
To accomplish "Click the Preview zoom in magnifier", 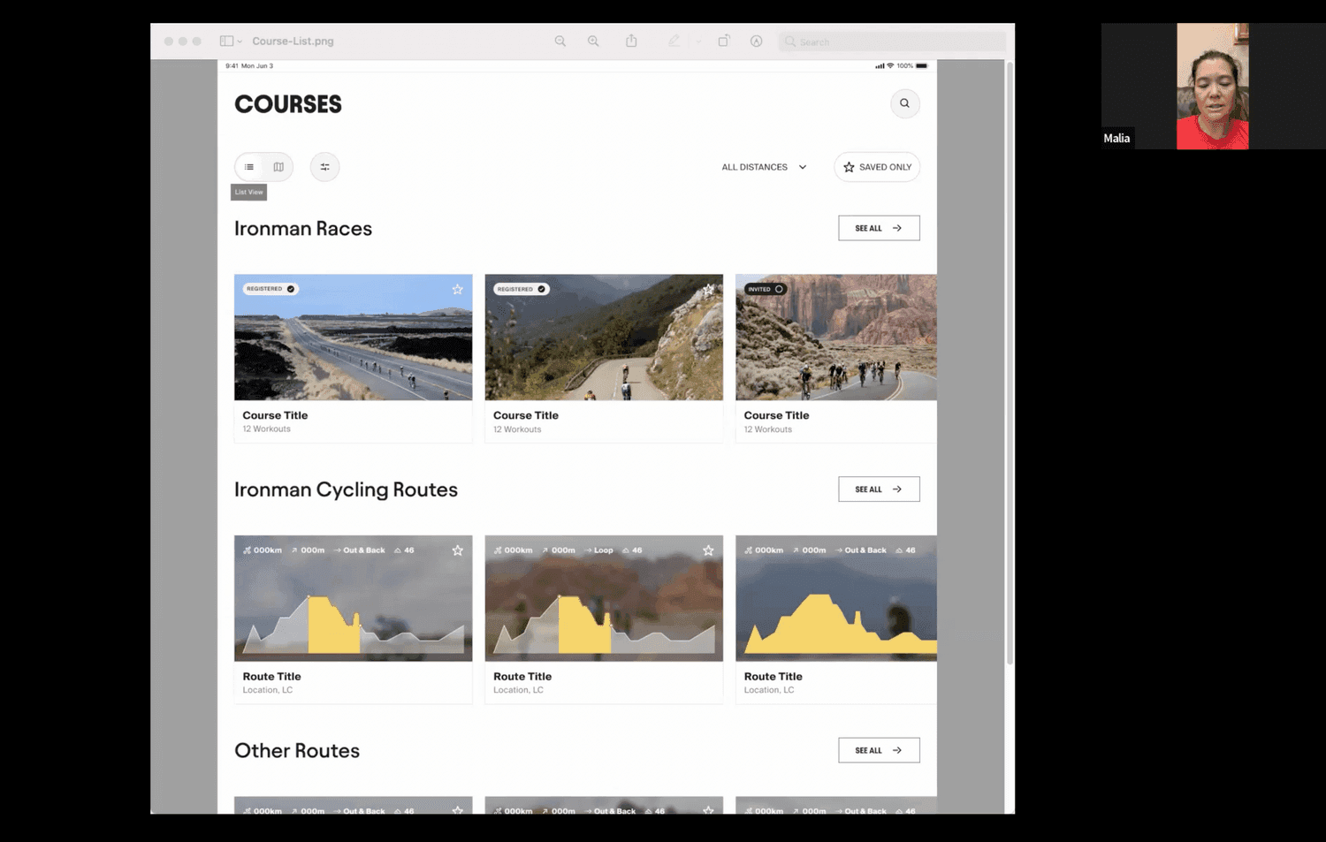I will click(593, 42).
